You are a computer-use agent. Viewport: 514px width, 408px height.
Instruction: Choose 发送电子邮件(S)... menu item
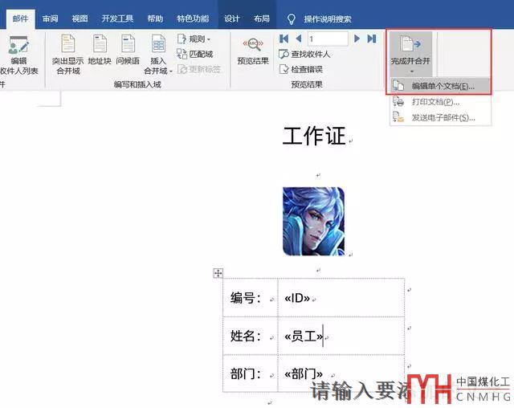[440, 117]
